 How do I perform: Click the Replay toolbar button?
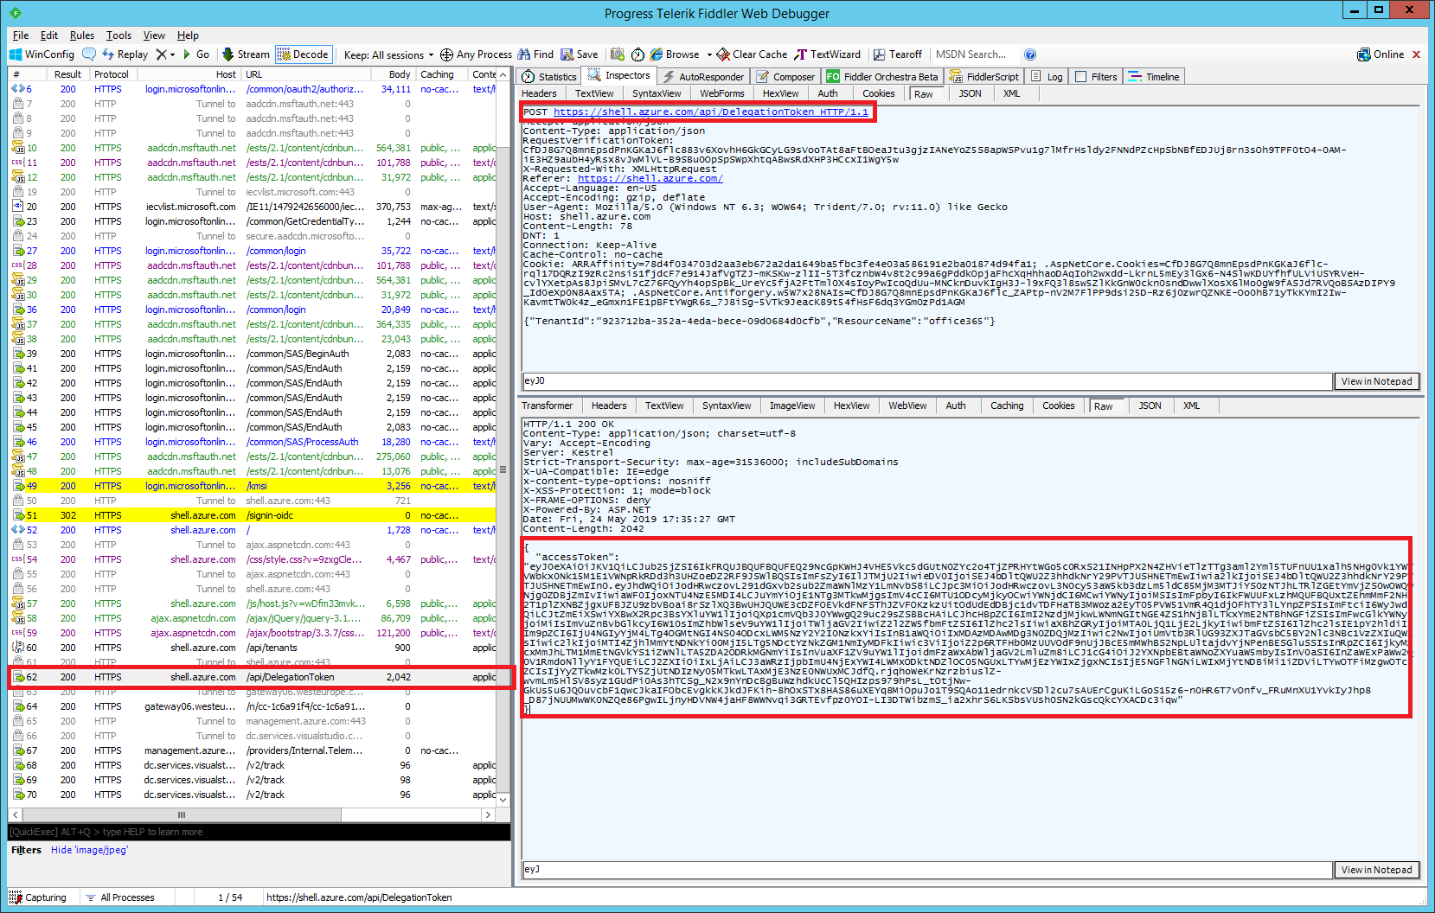(x=125, y=54)
